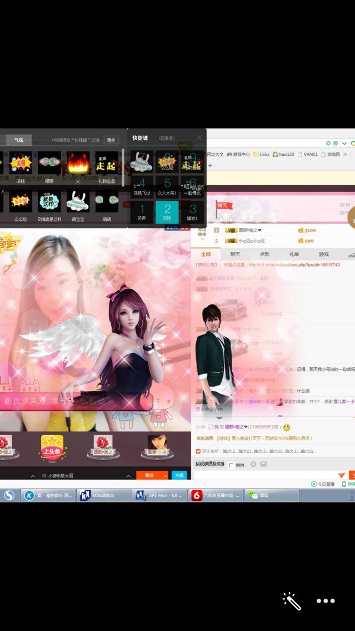Trigger shortcut 5 众人大笑 sound
This screenshot has width=355, height=631.
167,187
